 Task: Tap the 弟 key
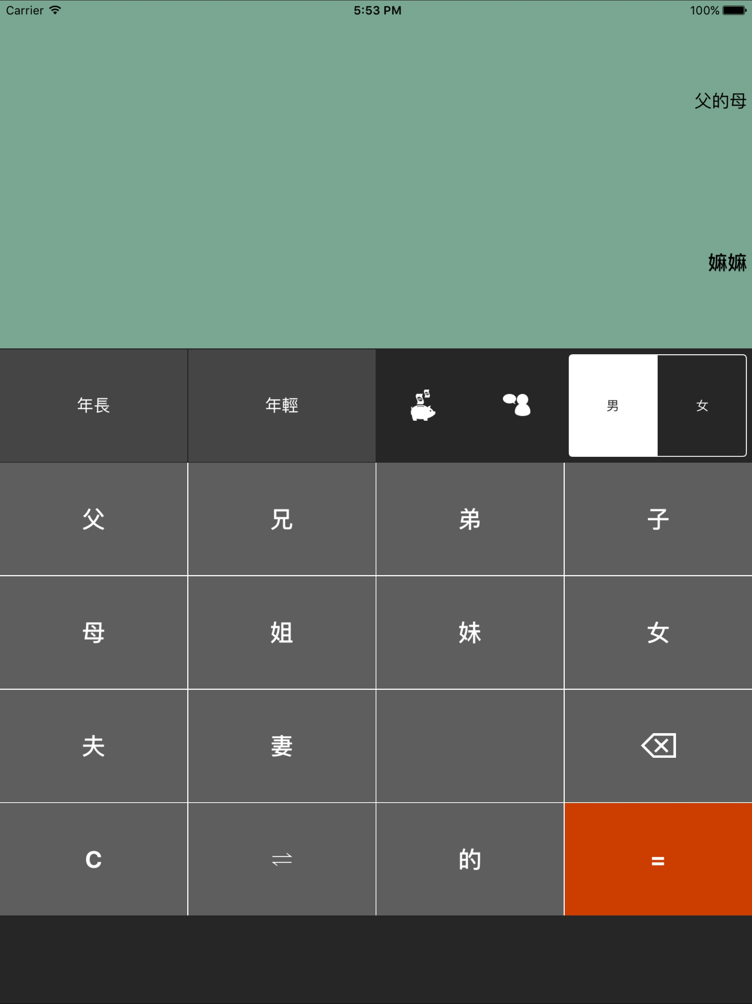point(470,519)
